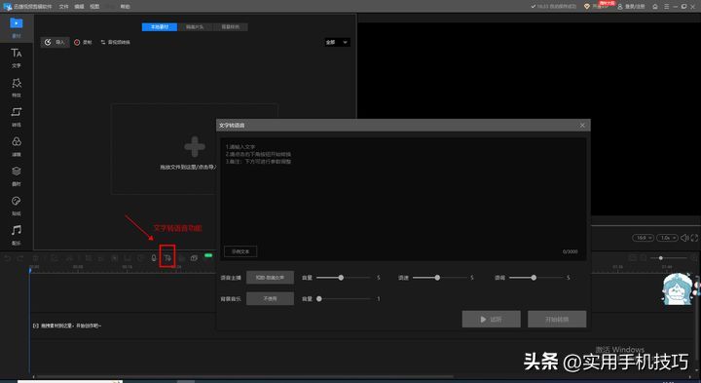Image resolution: width=701 pixels, height=383 pixels.
Task: Select the 本地素材 local material tab
Action: [160, 27]
